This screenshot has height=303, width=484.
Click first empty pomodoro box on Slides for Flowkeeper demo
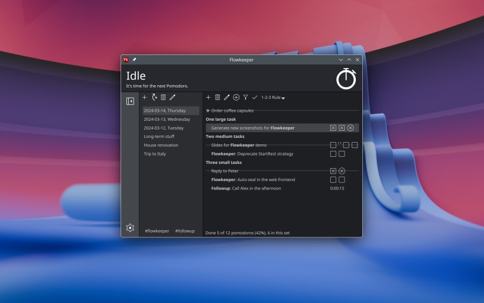(333, 145)
